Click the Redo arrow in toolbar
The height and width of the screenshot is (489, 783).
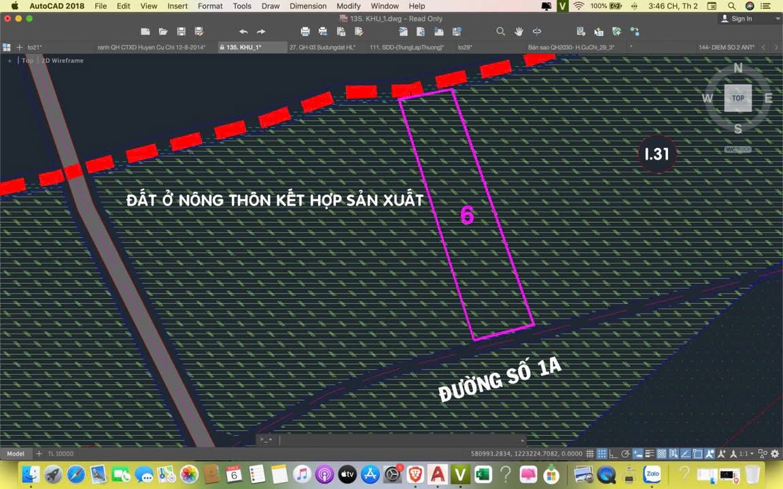(x=261, y=31)
